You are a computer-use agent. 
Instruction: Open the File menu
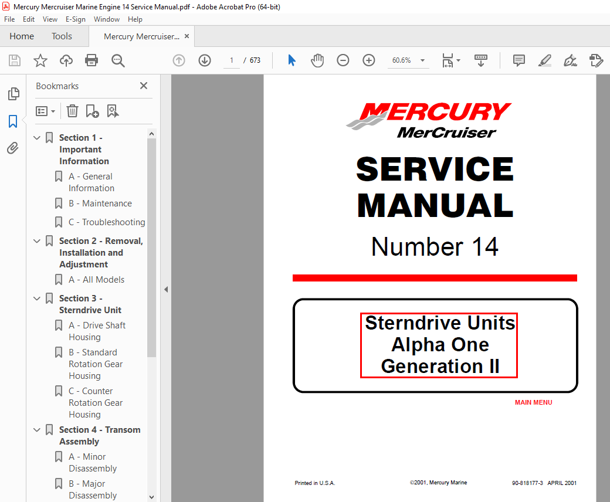tap(9, 19)
